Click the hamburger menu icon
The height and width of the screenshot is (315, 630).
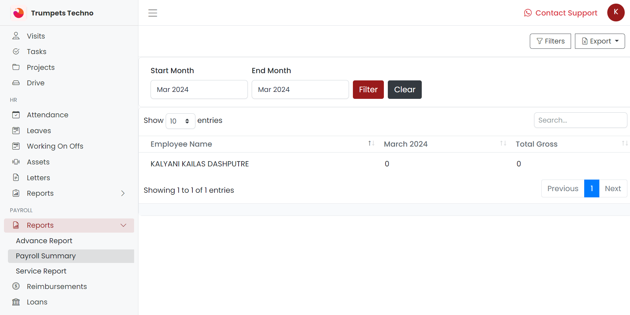click(x=153, y=13)
